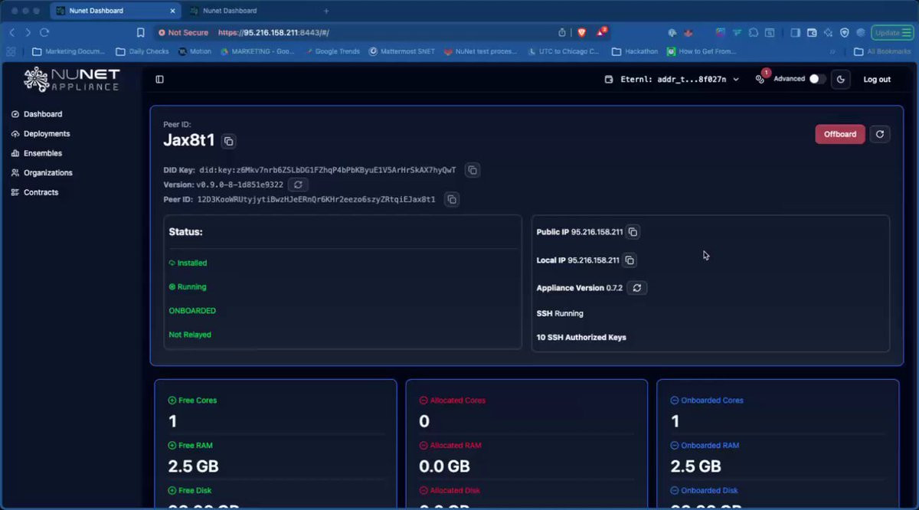Viewport: 919px width, 510px height.
Task: Open the UTC to Chicago bookmark
Action: [564, 52]
